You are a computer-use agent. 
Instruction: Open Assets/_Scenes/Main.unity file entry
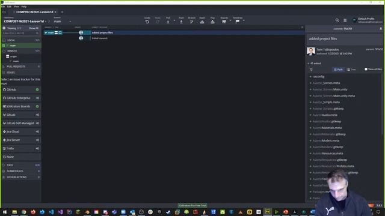coord(330,89)
